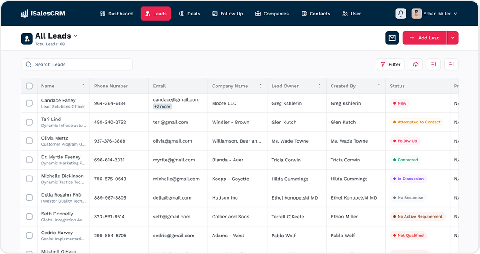Select Della Rogahn PhD row checkbox

coord(29,197)
